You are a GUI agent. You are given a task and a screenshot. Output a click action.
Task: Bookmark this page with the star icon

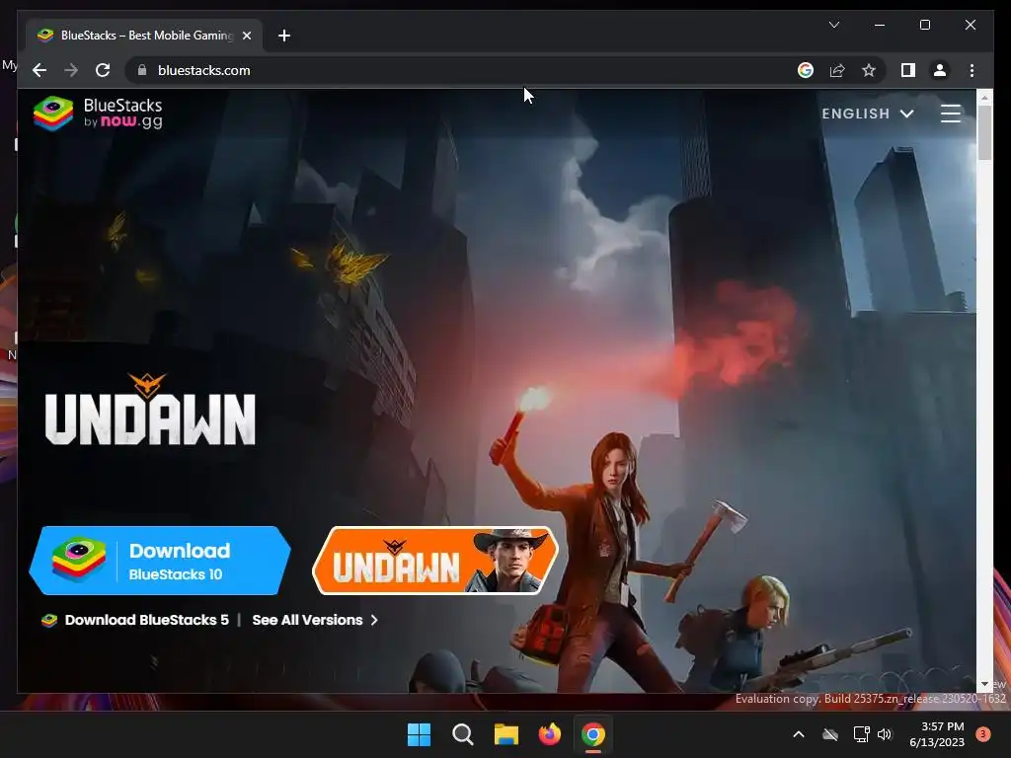click(x=869, y=70)
